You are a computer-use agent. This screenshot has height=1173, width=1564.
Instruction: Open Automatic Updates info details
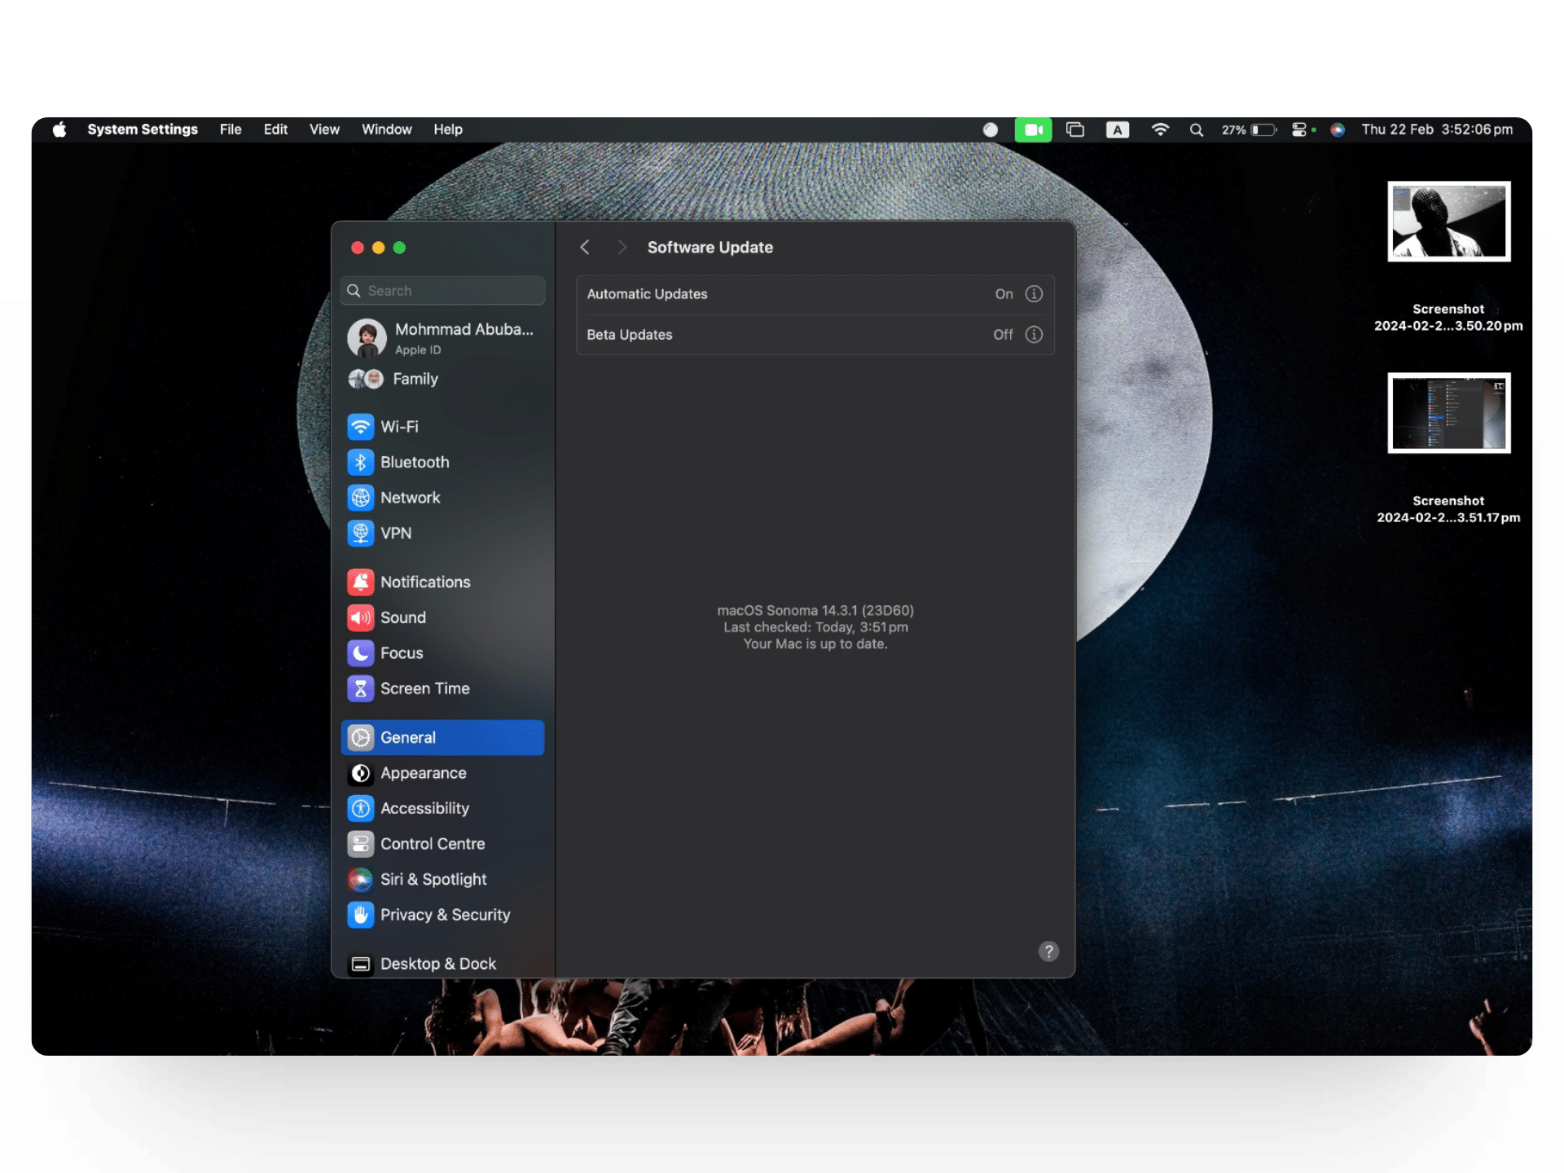1034,294
